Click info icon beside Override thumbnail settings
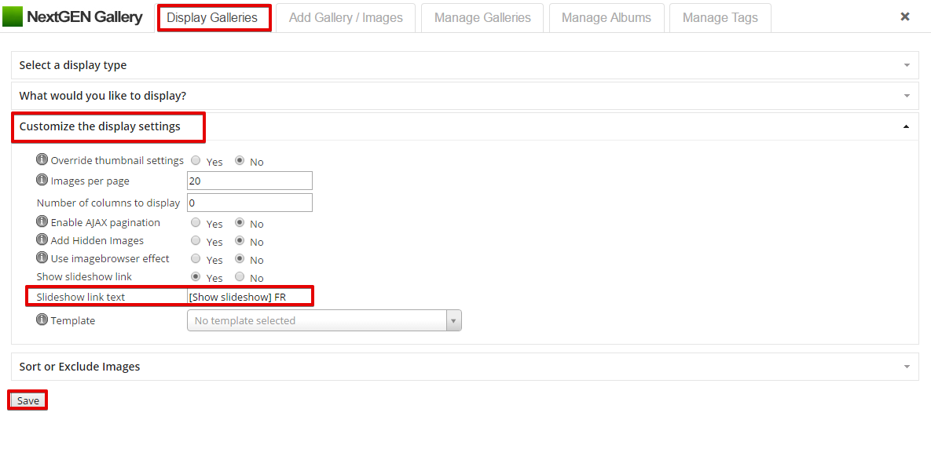 (x=42, y=159)
